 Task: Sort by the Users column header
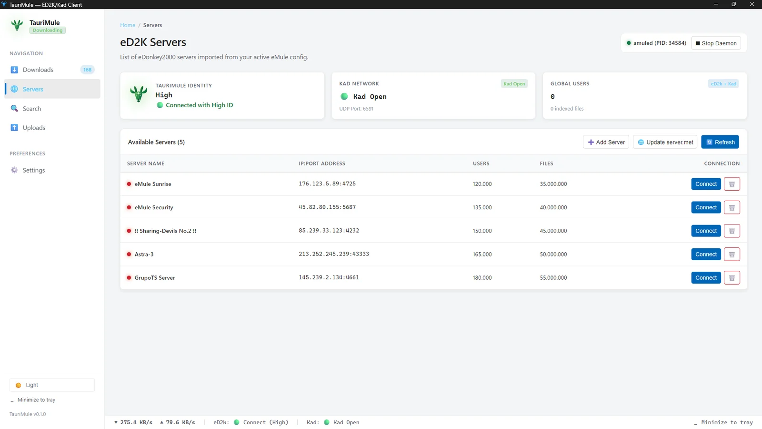pyautogui.click(x=481, y=163)
